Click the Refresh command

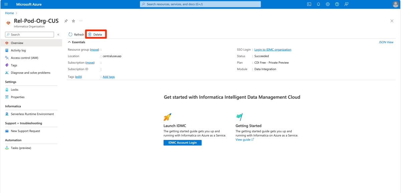76,34
